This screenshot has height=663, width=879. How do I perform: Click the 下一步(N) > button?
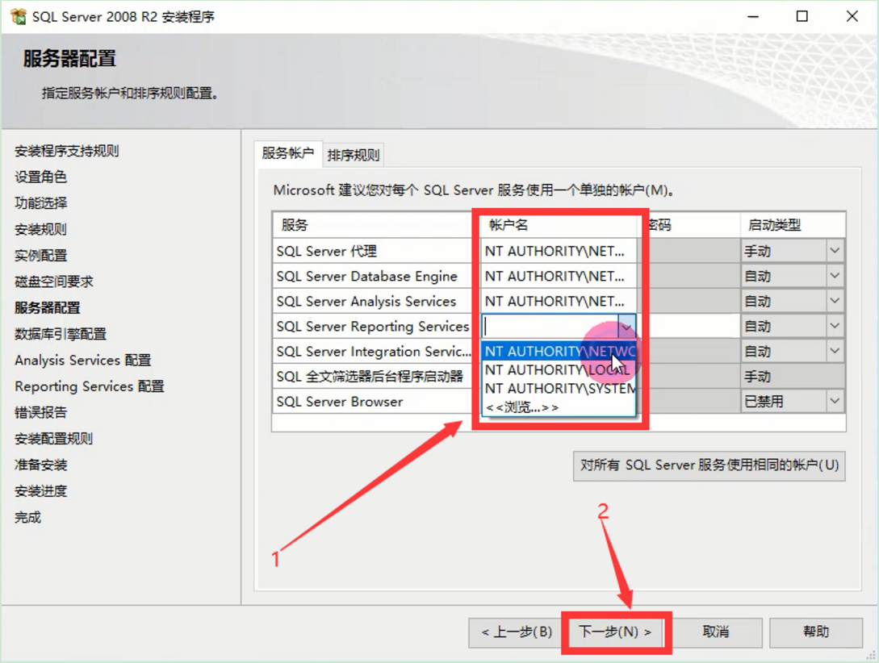coord(616,632)
